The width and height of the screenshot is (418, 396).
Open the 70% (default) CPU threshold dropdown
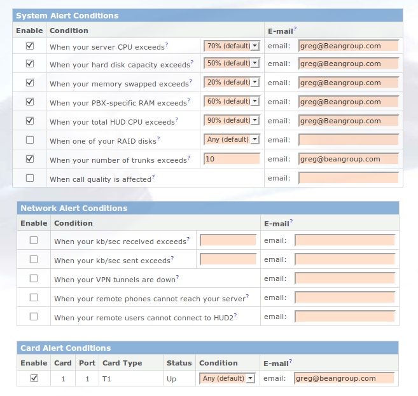coord(232,46)
